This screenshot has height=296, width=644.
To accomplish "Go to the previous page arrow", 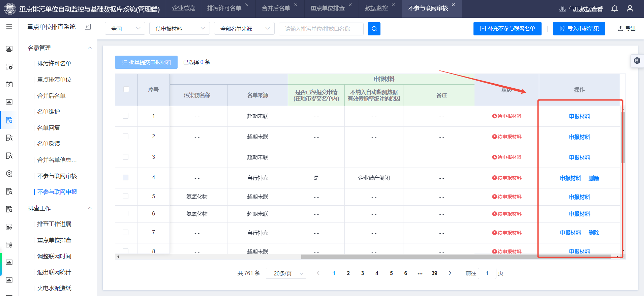I will coord(318,273).
